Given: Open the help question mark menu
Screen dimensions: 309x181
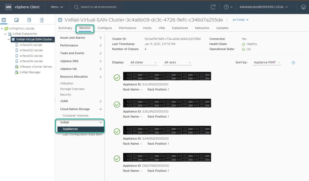Looking at the screenshot, I should pos(228,7).
